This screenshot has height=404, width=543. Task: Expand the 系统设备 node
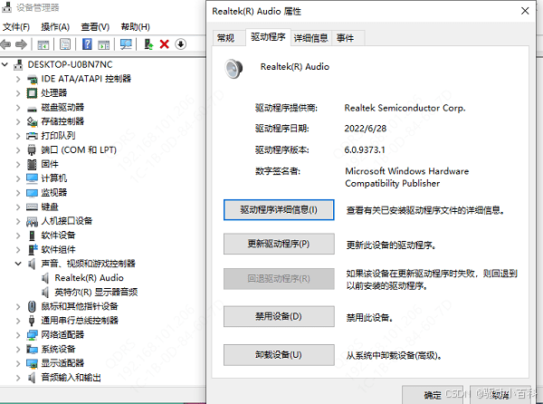18,350
